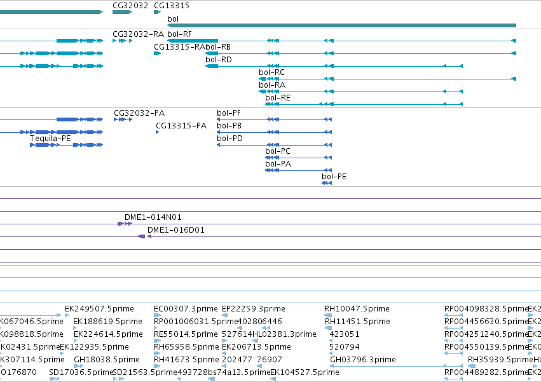This screenshot has width=541, height=382.
Task: Select the bol-RC transcript label
Action: tap(271, 72)
